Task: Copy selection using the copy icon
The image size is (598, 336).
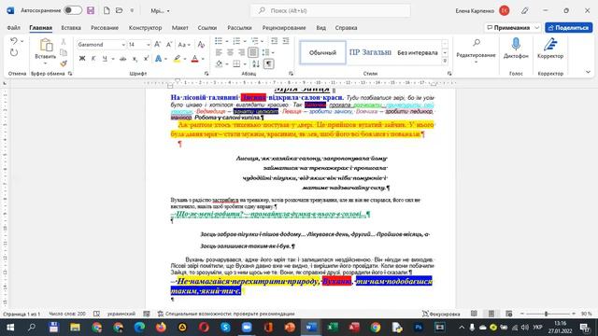Action: (x=64, y=52)
